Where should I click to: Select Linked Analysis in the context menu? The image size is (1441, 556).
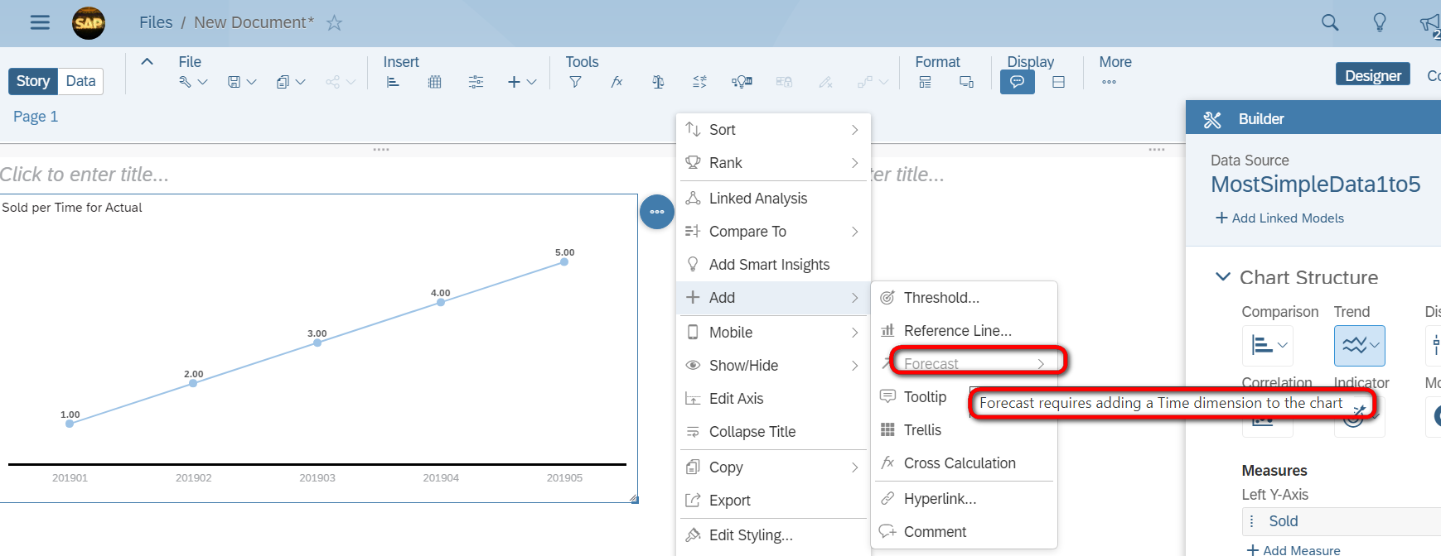coord(757,199)
